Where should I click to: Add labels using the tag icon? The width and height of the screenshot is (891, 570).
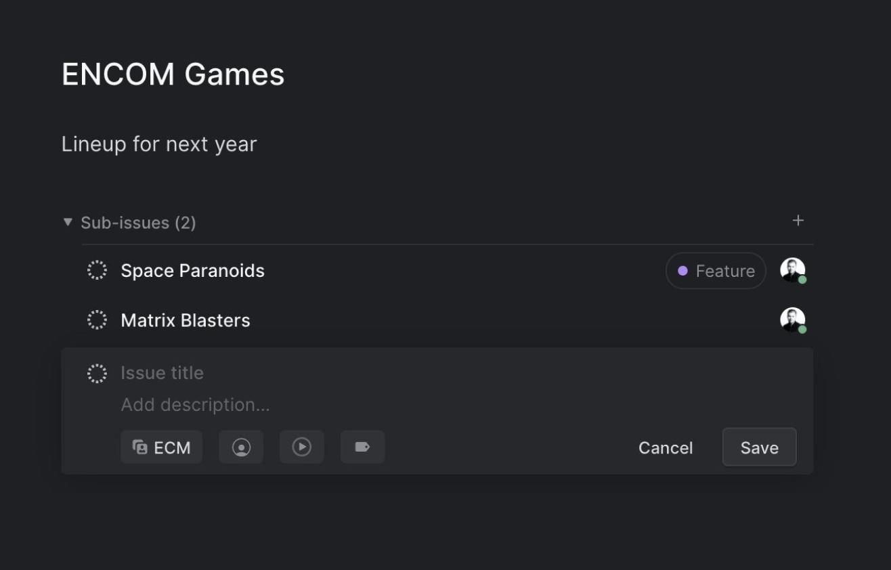click(x=363, y=447)
